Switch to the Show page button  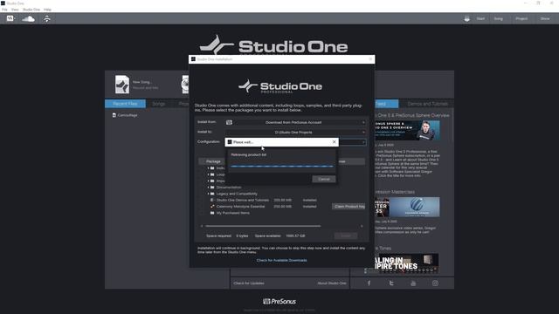[545, 18]
